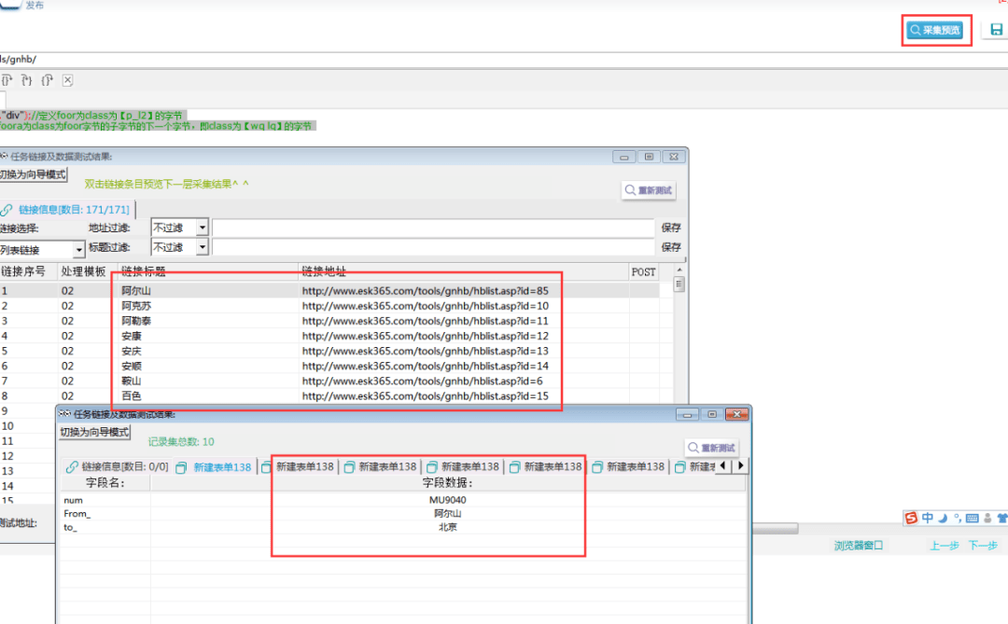This screenshot has height=624, width=1008.
Task: Select the 安顺 link title row
Action: tap(132, 367)
